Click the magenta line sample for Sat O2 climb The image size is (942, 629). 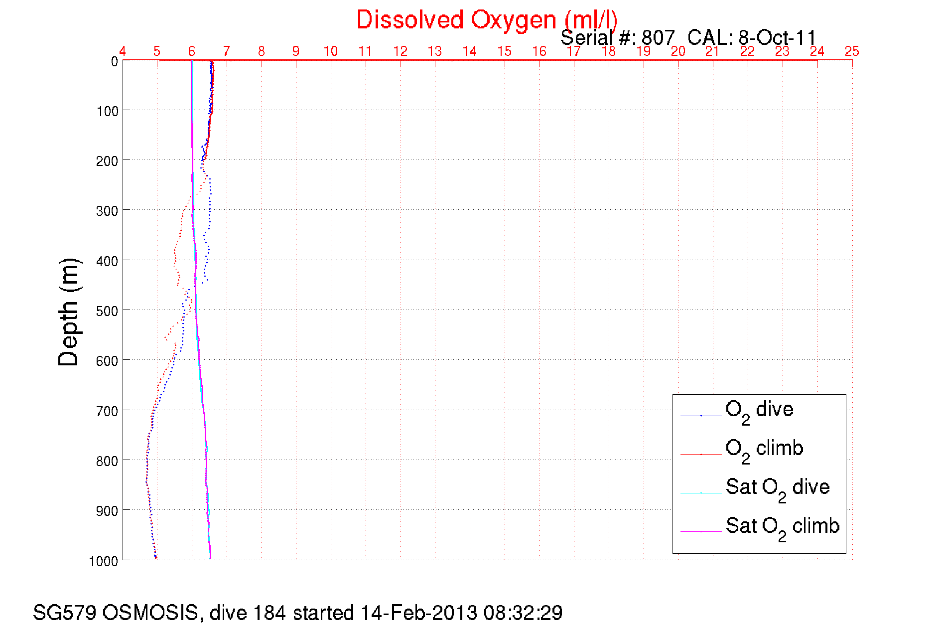click(701, 532)
